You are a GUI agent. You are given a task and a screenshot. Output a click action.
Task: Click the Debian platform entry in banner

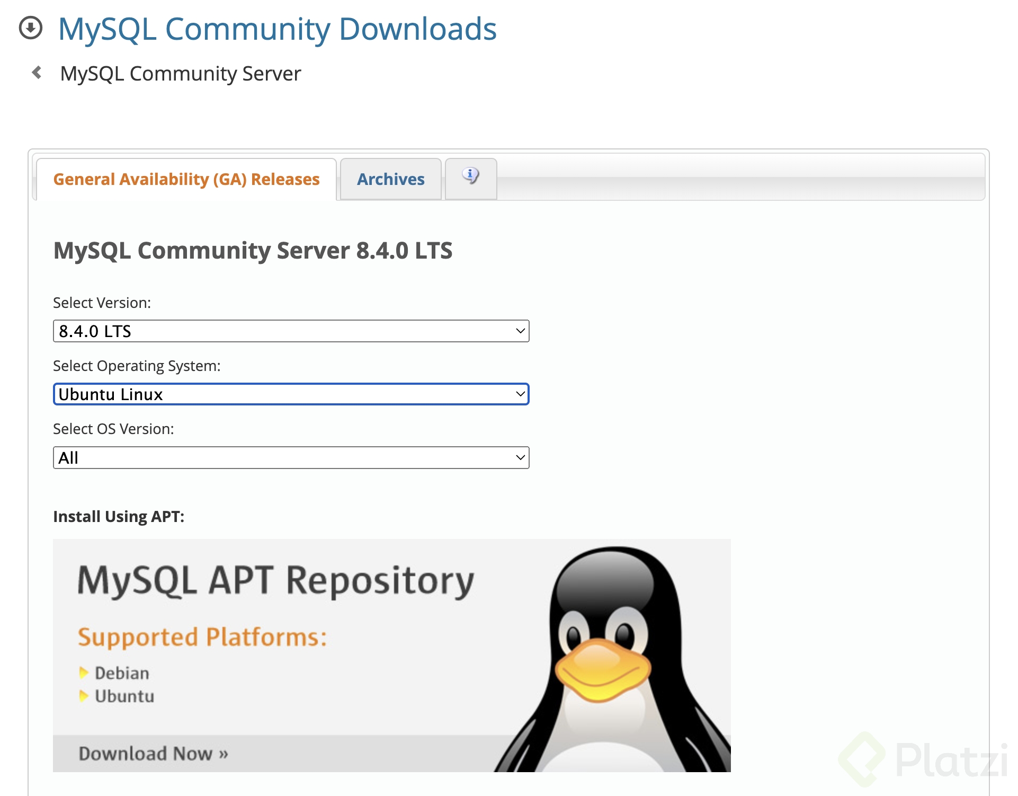[122, 673]
